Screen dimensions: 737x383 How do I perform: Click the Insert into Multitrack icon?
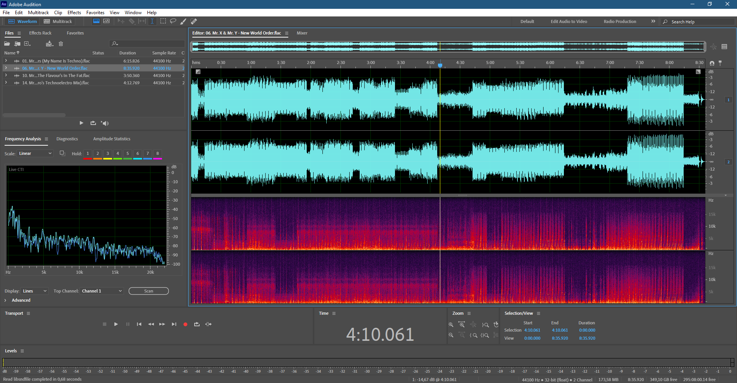[50, 44]
